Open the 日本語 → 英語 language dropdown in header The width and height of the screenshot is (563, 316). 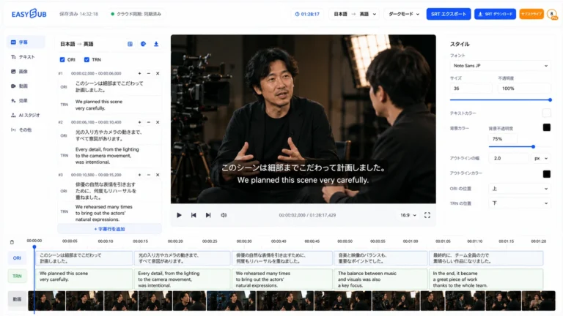pos(355,14)
